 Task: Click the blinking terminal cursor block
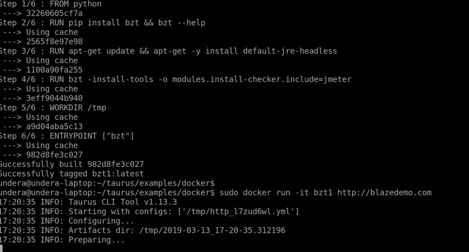click(1, 248)
